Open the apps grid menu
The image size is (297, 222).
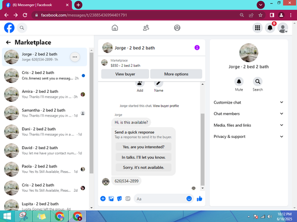coord(257,28)
